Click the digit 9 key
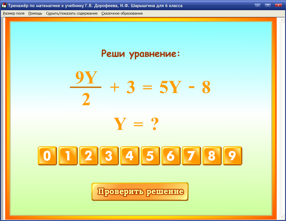Viewport: 286px width, 221px height. pos(232,156)
